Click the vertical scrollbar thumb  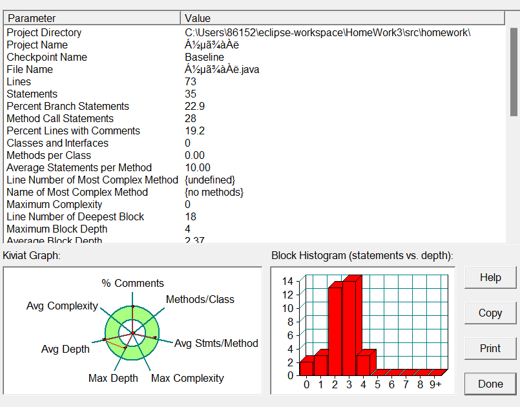point(514,72)
